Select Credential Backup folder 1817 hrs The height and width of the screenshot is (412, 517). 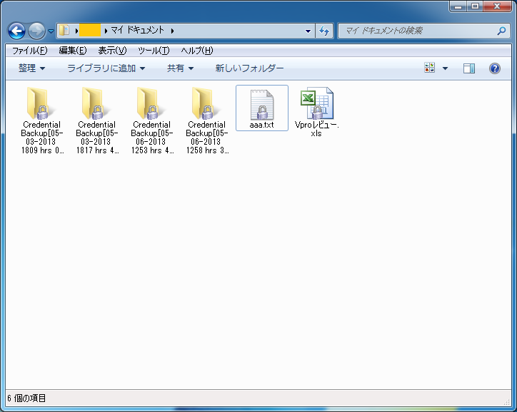point(96,120)
